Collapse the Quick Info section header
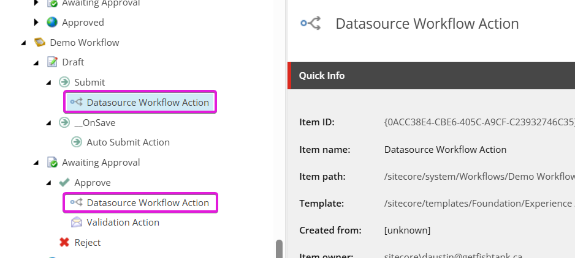 click(432, 75)
